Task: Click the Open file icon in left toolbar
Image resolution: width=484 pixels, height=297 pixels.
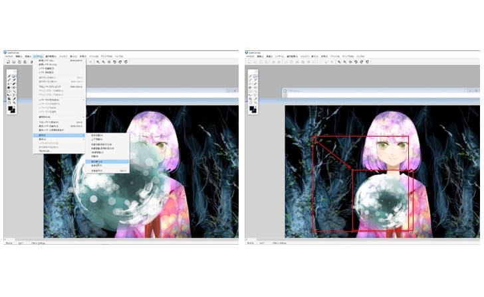Action: 14,62
